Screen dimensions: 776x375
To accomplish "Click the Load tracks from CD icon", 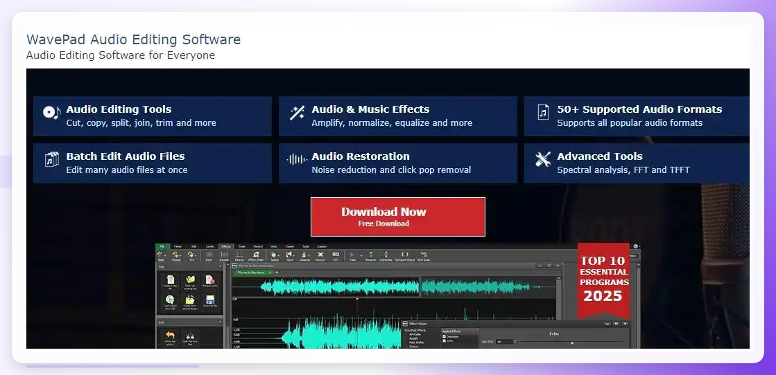I will click(170, 299).
